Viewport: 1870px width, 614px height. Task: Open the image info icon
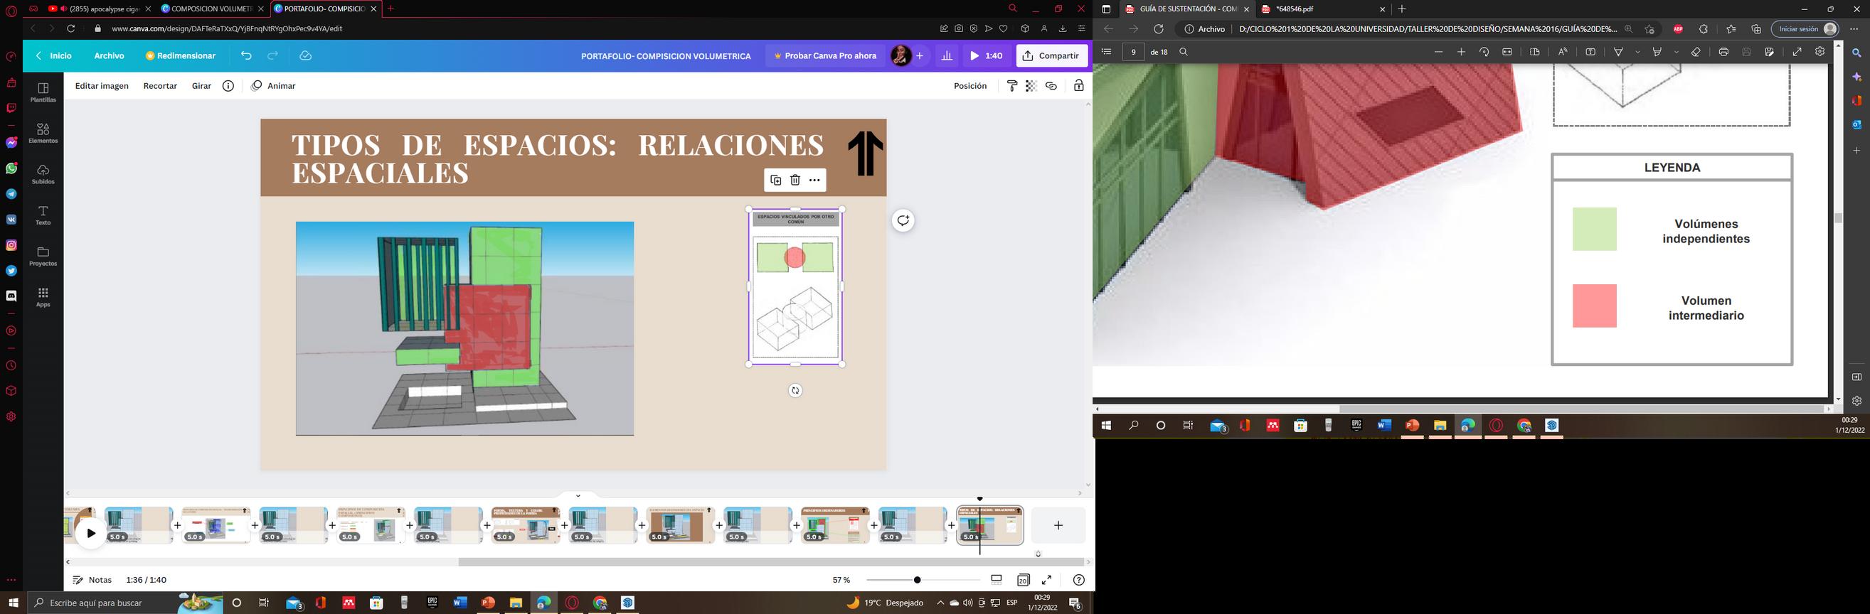(x=228, y=85)
